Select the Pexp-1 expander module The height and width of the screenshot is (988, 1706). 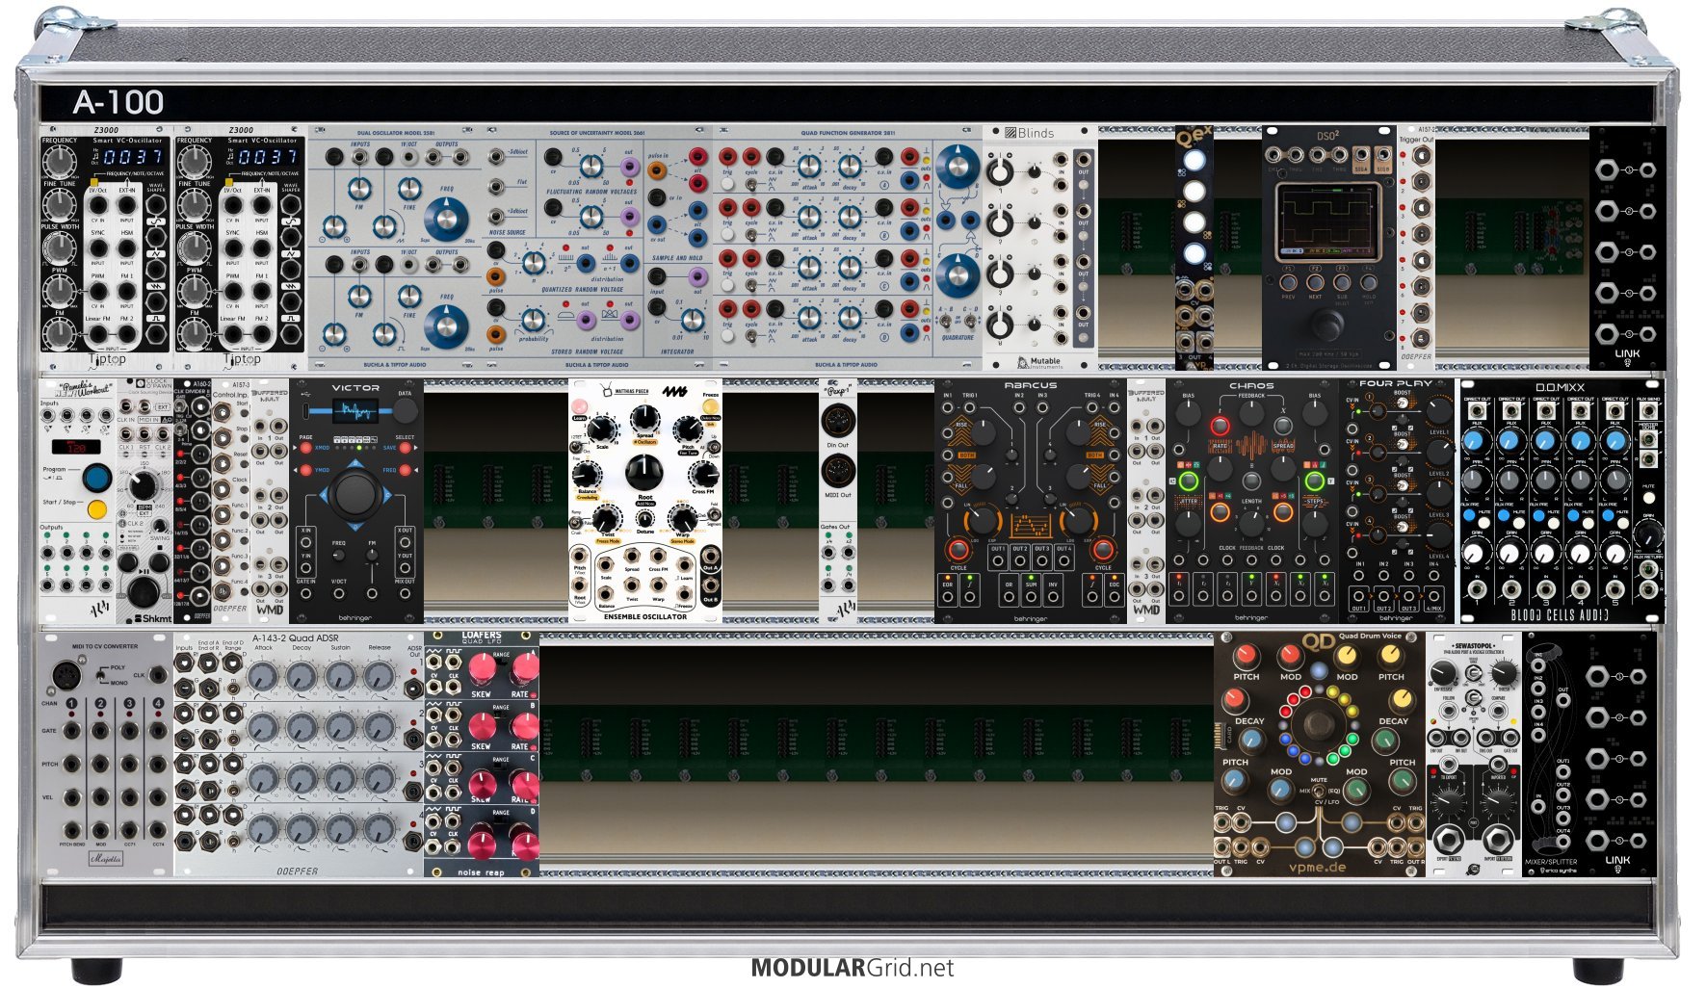click(838, 501)
